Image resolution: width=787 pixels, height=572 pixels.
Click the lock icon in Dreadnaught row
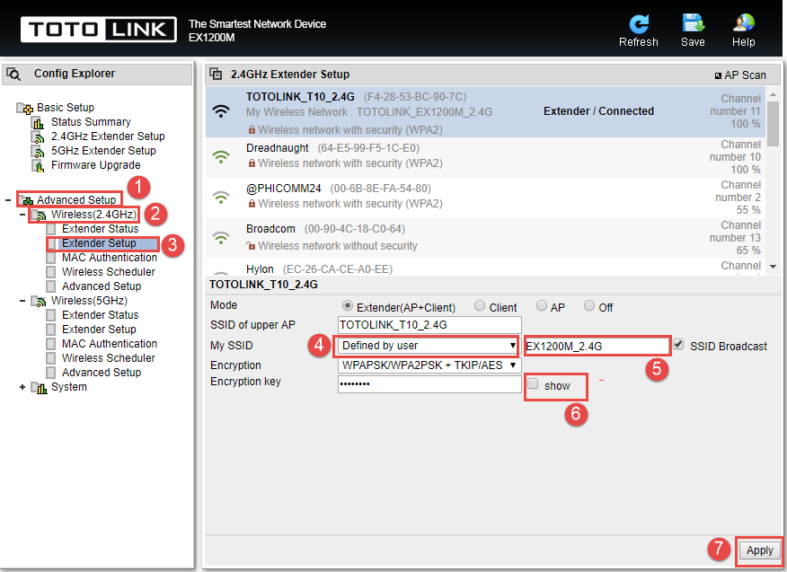252,163
